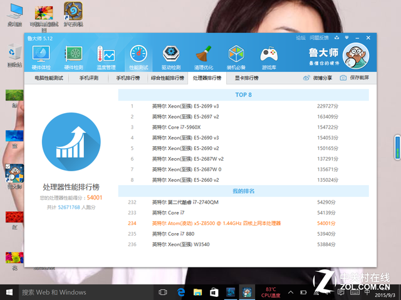Open Task View on the taskbar
Screen dimensions: 401x300
pos(163,292)
